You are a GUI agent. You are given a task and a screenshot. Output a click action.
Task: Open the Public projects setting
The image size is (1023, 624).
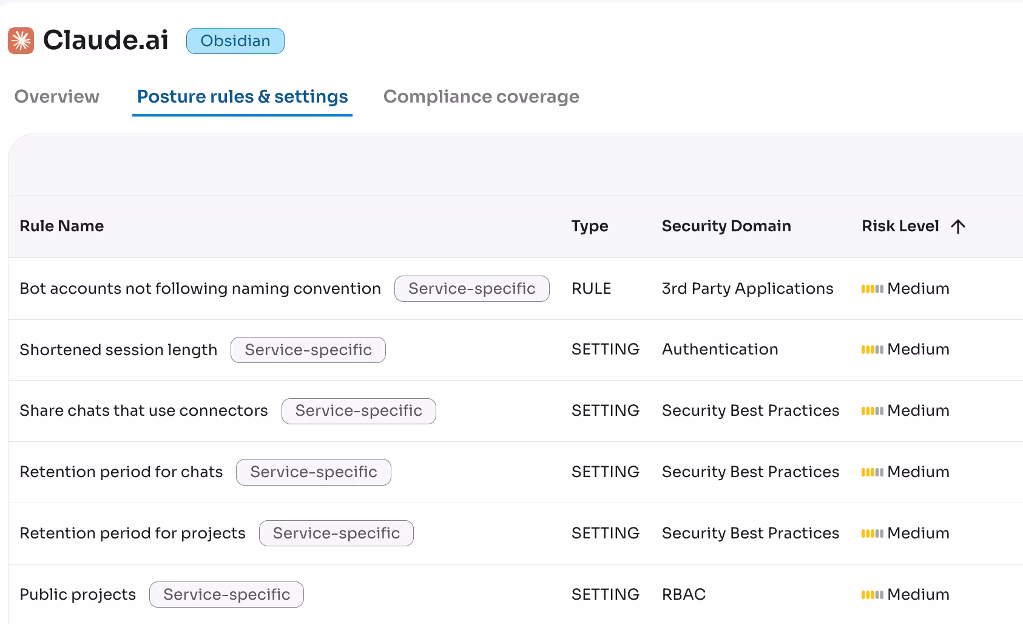coord(78,594)
